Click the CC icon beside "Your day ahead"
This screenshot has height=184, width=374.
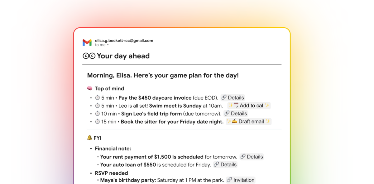(89, 56)
